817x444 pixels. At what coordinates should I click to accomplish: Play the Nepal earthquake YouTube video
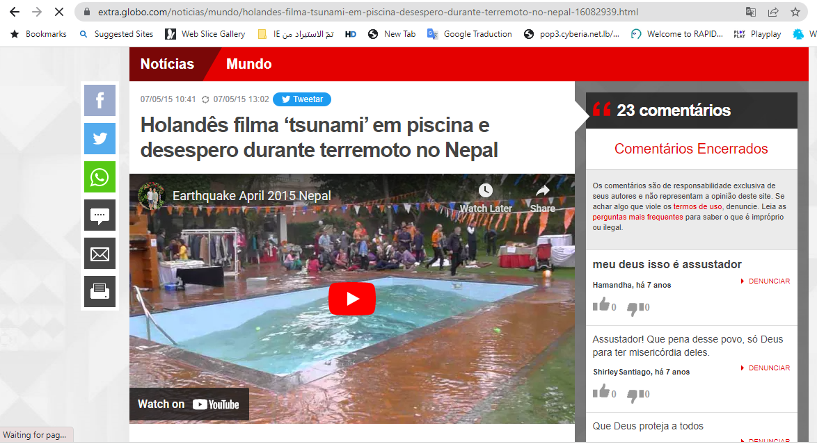[x=351, y=299]
